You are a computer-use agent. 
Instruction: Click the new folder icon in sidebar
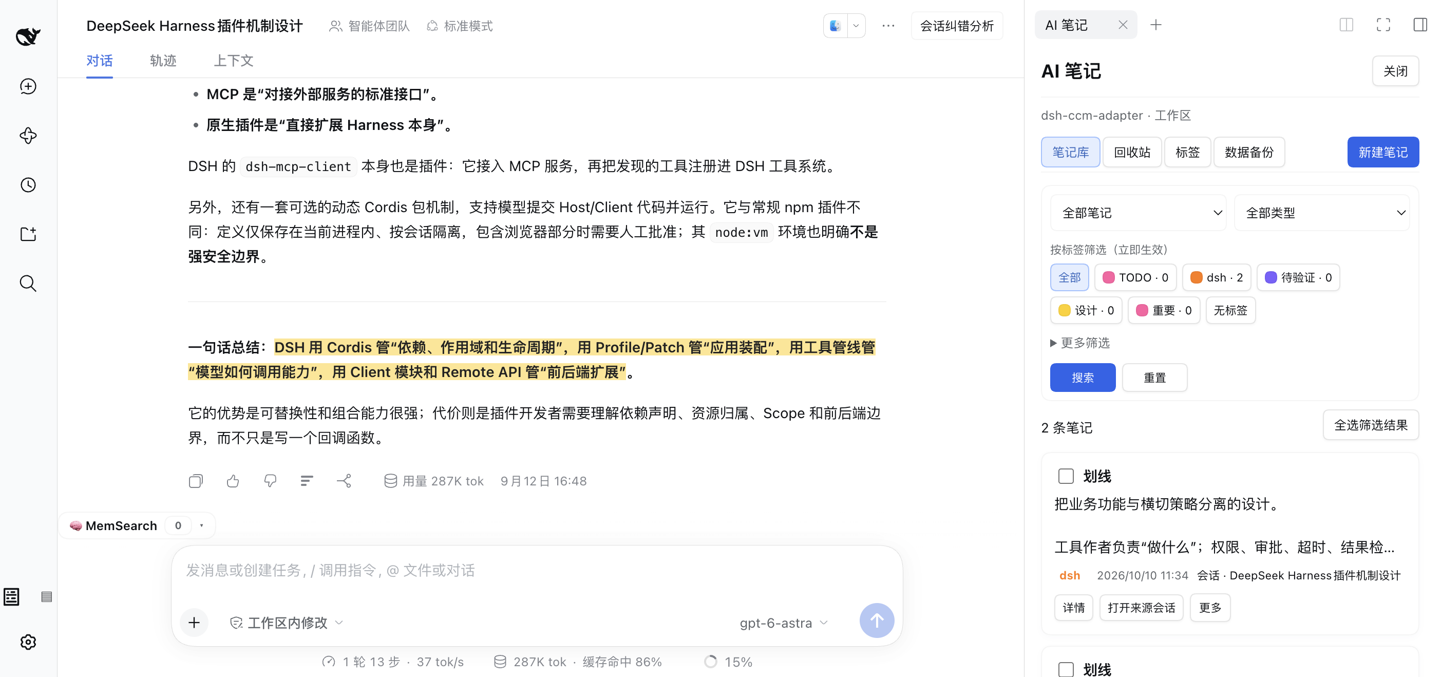28,234
